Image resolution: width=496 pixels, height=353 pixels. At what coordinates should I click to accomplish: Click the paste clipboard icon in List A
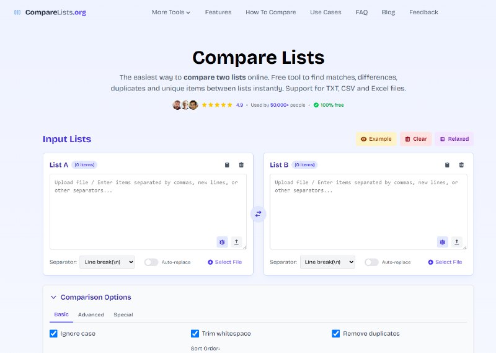coord(227,165)
